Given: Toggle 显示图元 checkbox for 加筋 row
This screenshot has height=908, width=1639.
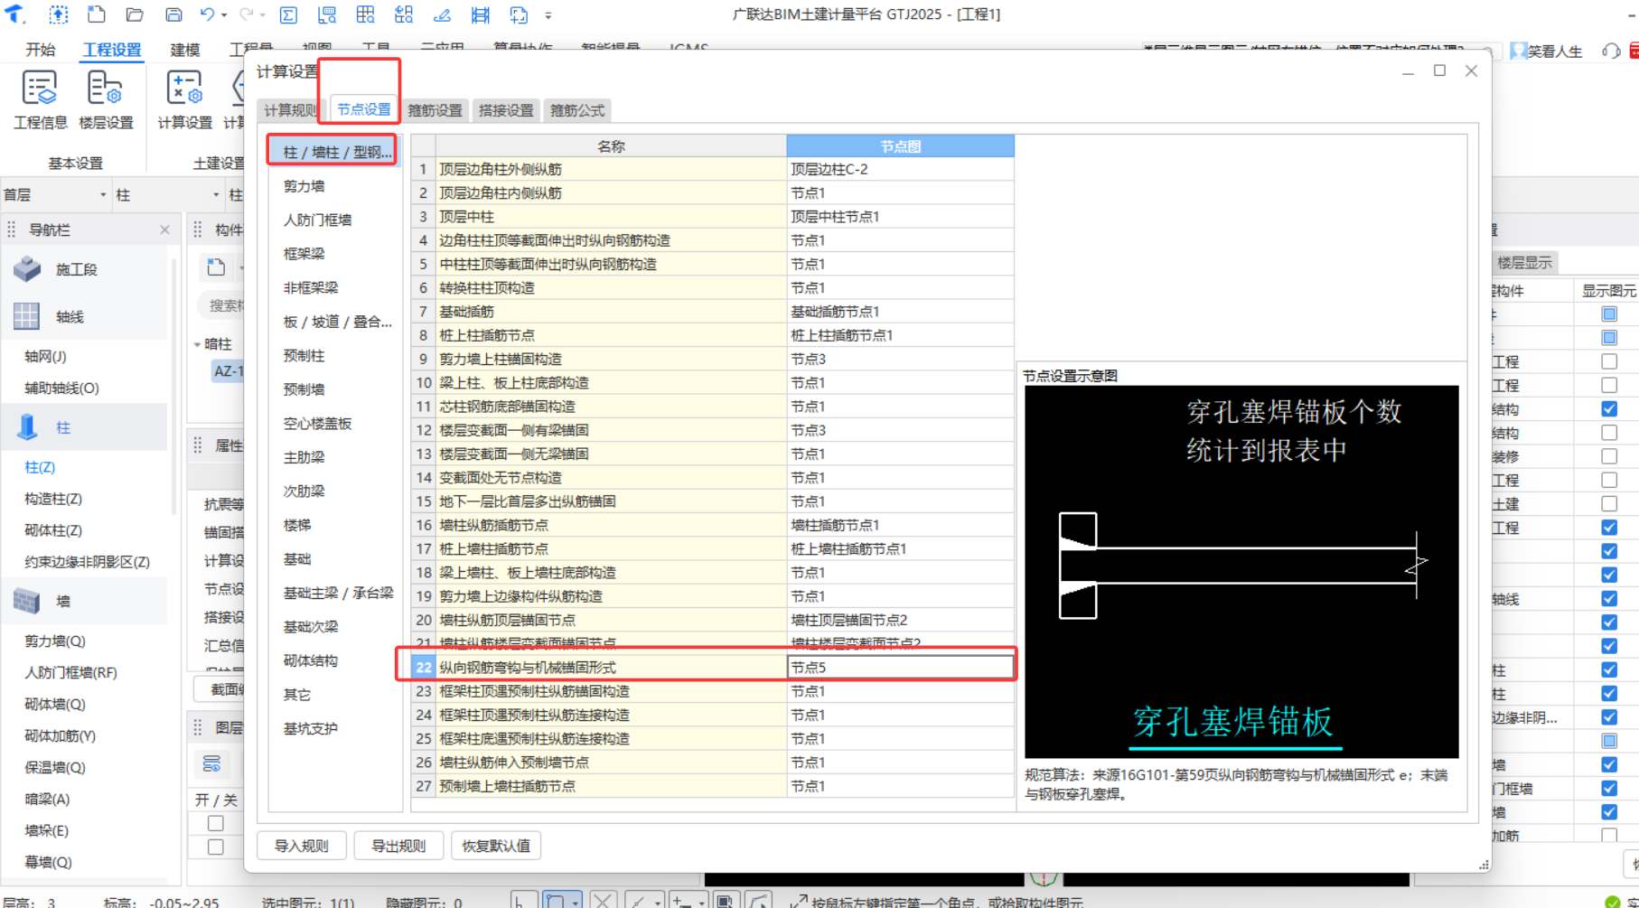Looking at the screenshot, I should point(1609,835).
